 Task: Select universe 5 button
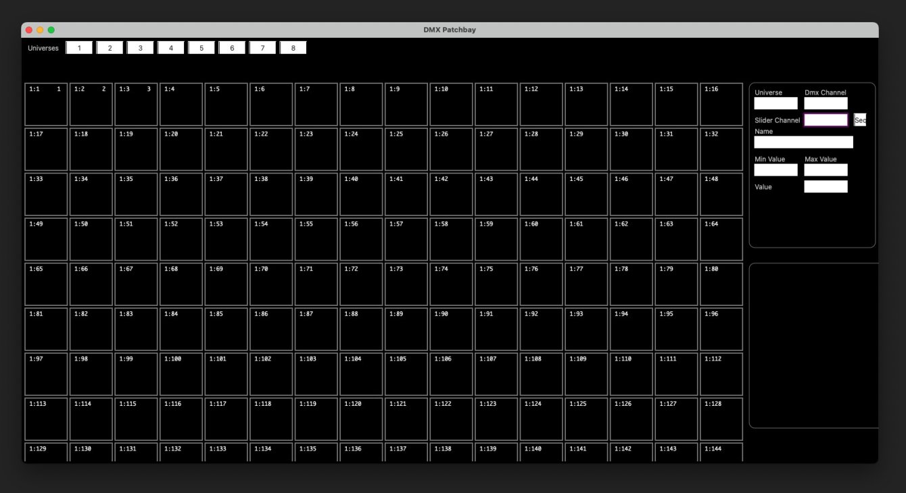(201, 48)
